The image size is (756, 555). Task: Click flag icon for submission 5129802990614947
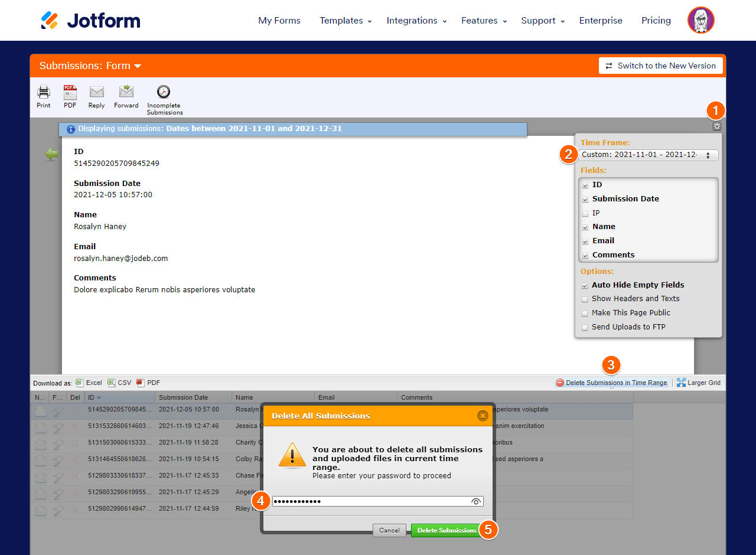point(58,510)
